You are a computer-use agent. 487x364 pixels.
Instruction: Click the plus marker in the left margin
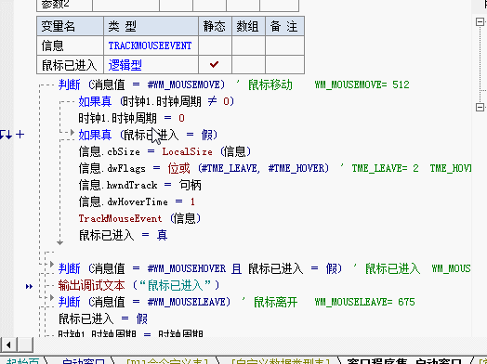point(20,135)
